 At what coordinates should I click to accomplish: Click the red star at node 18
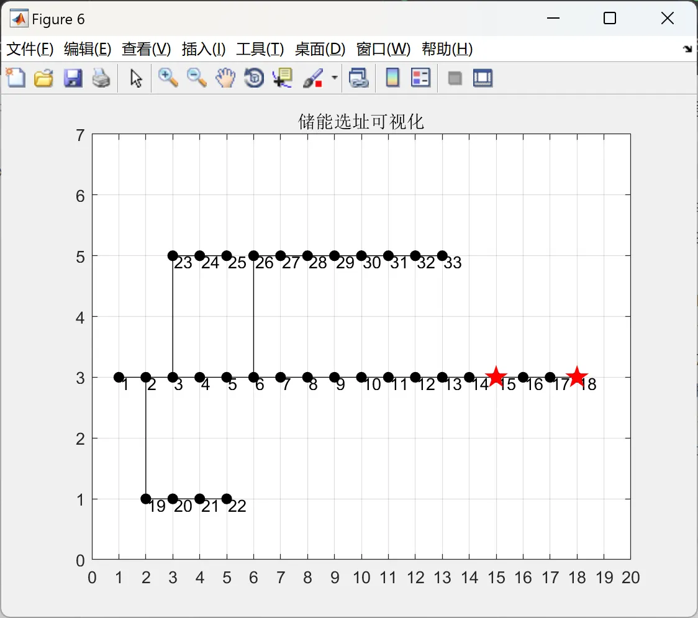point(577,376)
